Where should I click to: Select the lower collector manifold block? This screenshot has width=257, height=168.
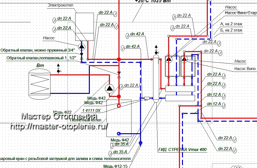point(180,98)
